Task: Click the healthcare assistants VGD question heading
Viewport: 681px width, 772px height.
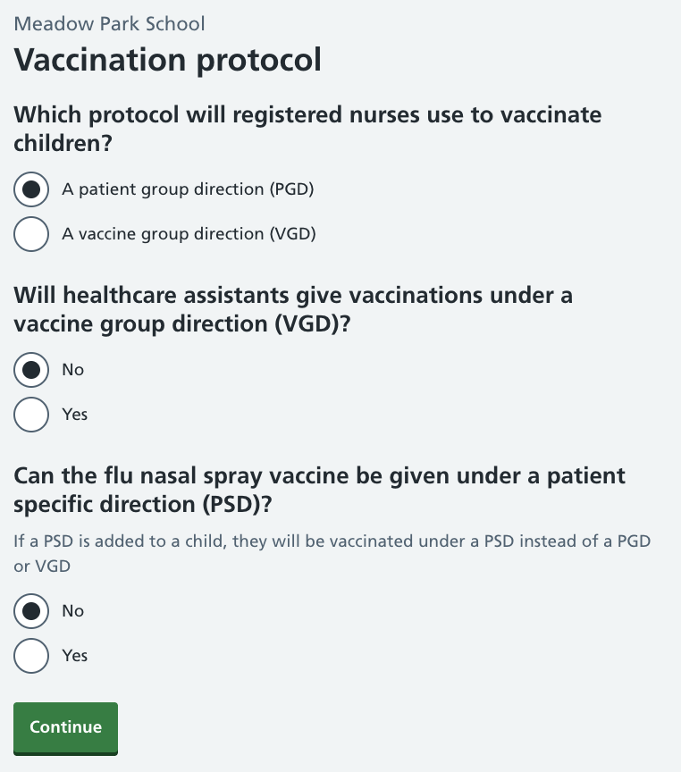Action: click(x=293, y=309)
